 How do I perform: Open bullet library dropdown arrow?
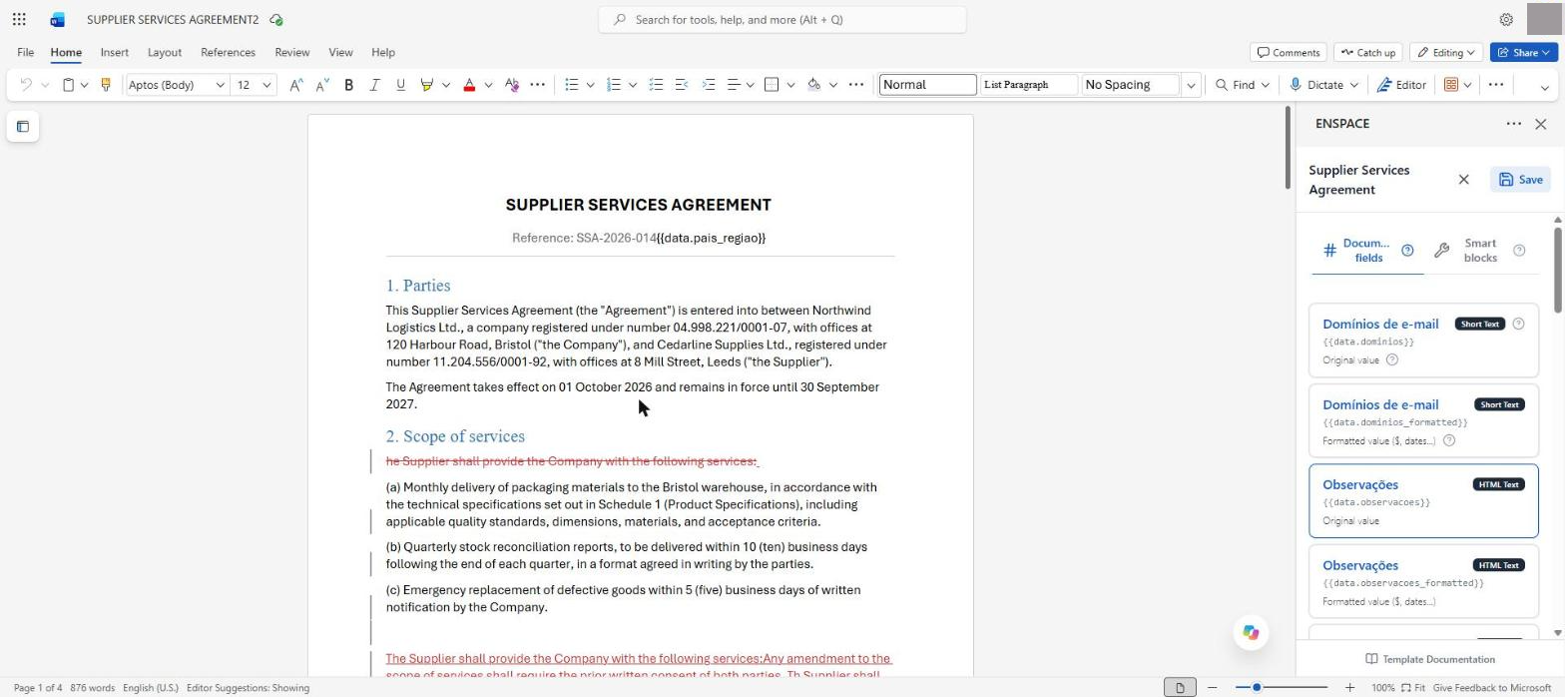pos(590,85)
